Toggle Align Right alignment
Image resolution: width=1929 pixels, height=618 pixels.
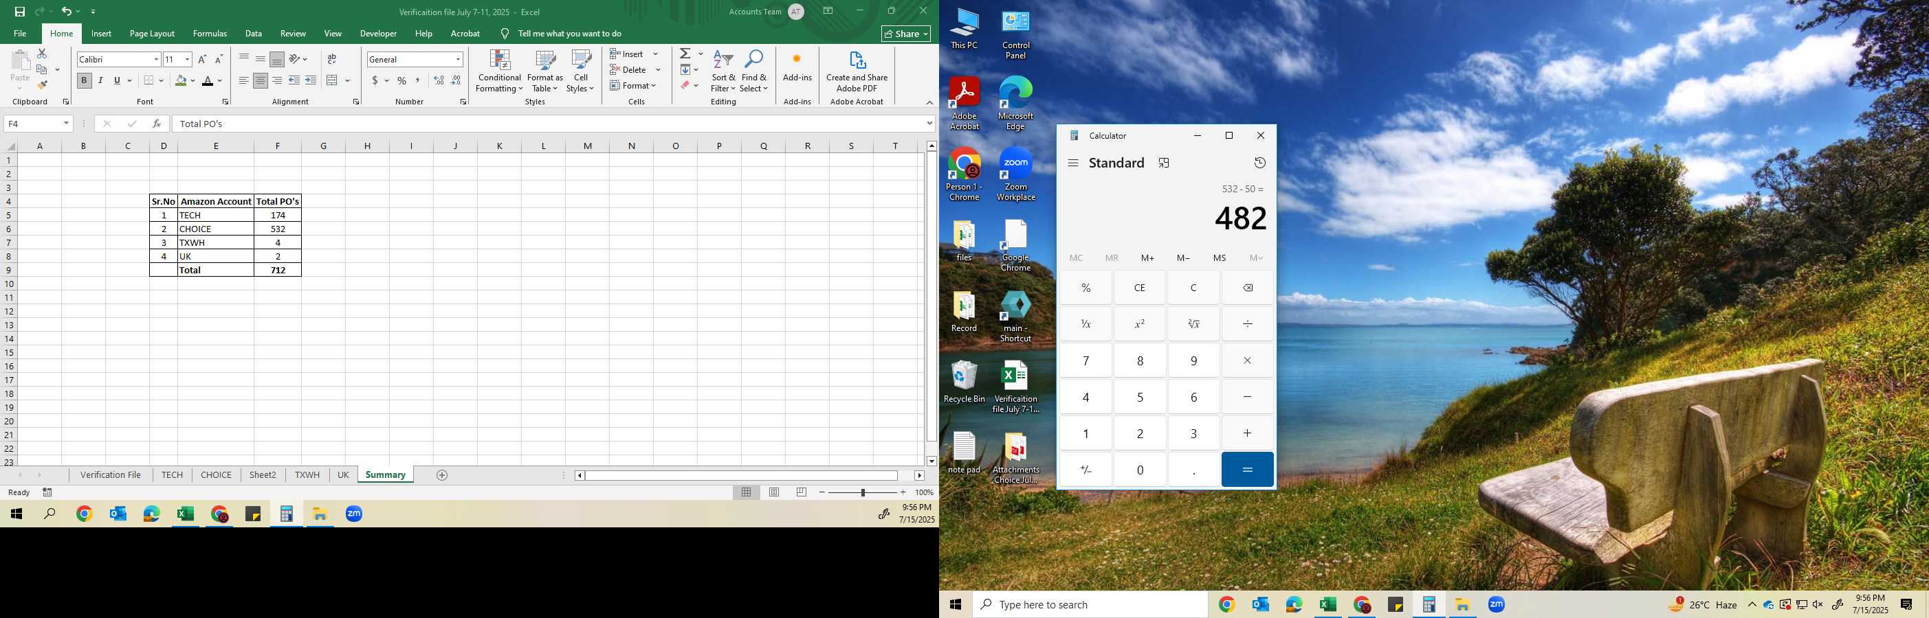pyautogui.click(x=276, y=80)
